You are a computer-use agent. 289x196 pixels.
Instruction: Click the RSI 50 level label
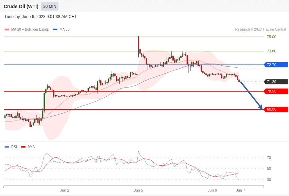click(269, 168)
